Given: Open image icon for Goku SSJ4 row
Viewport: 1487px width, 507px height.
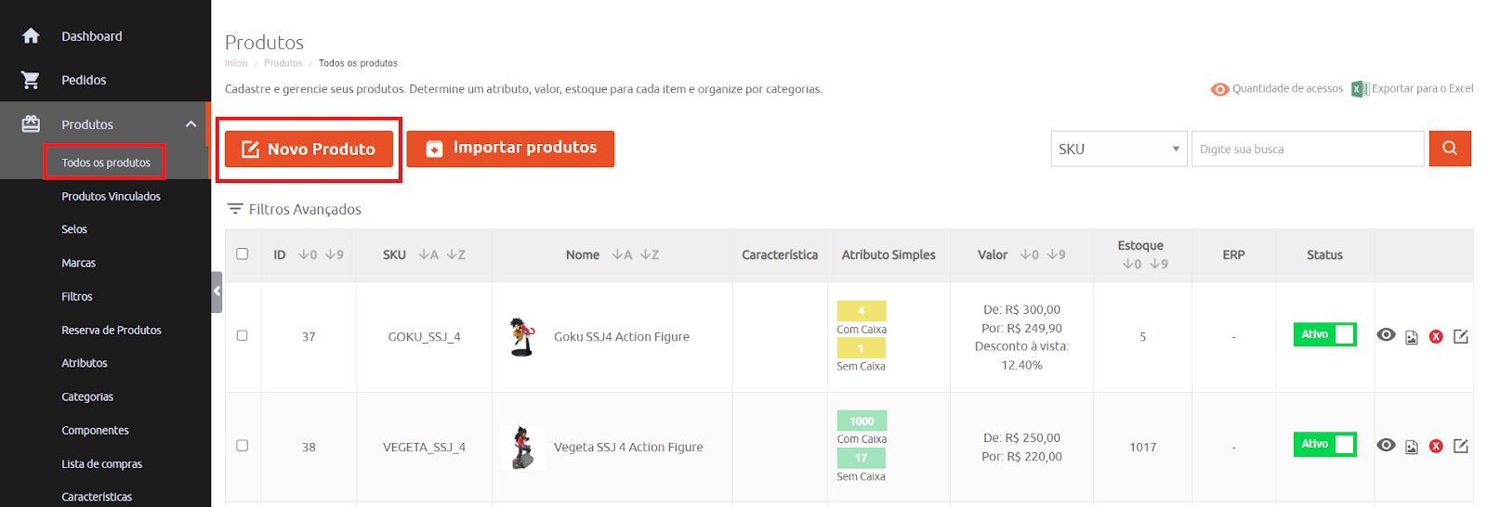Looking at the screenshot, I should click(1411, 337).
